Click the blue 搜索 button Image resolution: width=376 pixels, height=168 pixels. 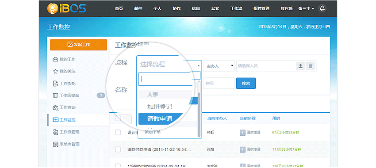tap(246, 83)
